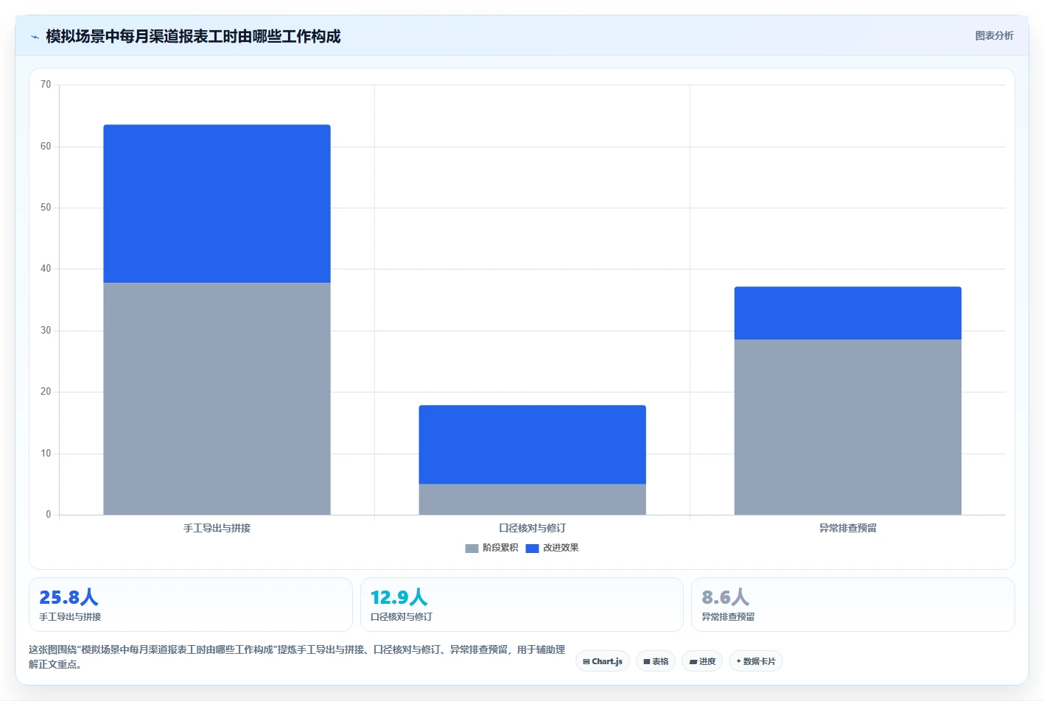The image size is (1044, 701).
Task: Select the 8.6人 stat card
Action: click(853, 605)
